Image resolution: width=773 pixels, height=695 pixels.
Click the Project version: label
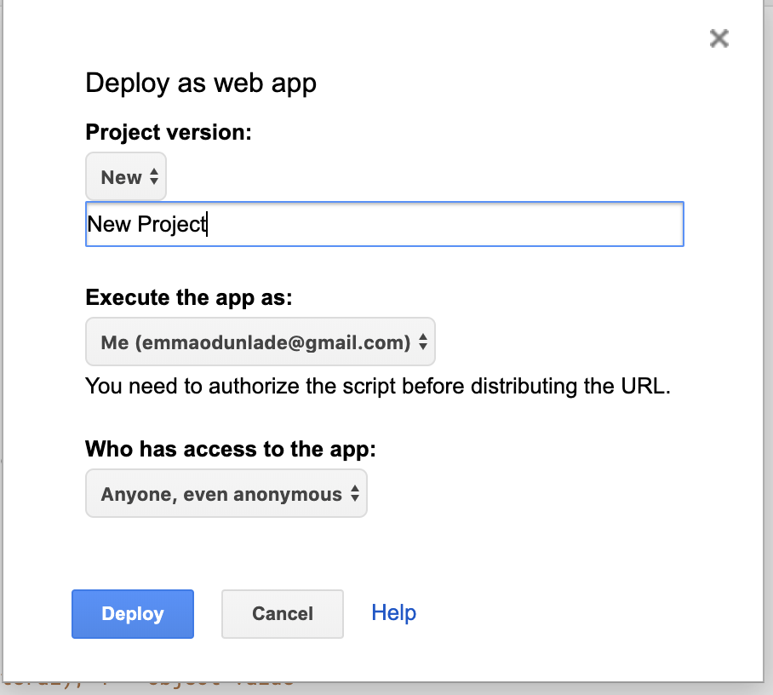(169, 132)
